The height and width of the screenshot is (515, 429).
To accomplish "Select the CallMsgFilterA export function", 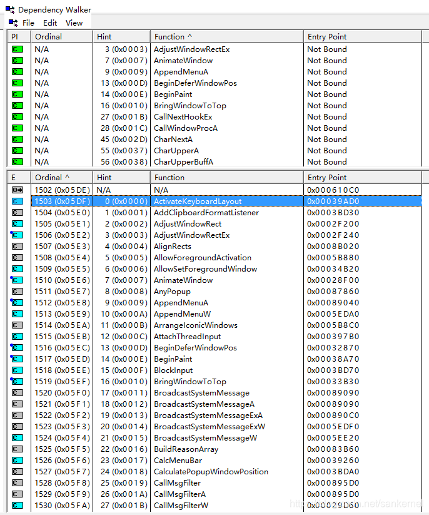I will (x=180, y=494).
